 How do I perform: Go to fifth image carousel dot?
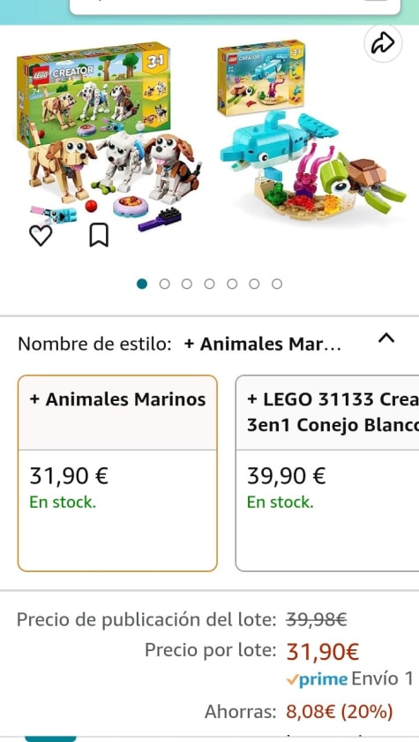(232, 284)
